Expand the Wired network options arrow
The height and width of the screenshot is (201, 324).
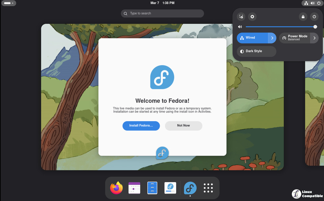(x=272, y=38)
